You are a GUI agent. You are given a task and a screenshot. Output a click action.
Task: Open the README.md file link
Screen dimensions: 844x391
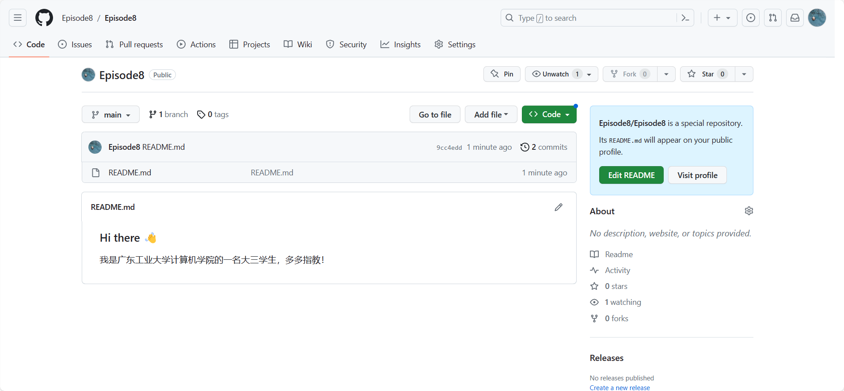coord(130,173)
